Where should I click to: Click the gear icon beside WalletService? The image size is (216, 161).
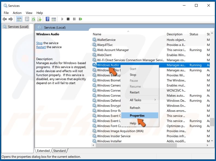pos(94,40)
